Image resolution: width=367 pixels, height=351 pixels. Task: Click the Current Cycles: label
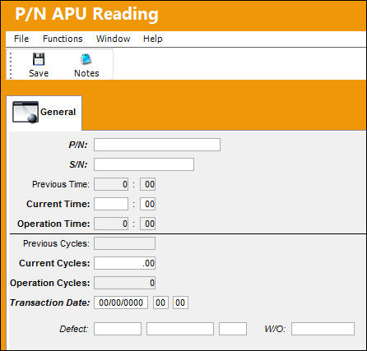54,263
